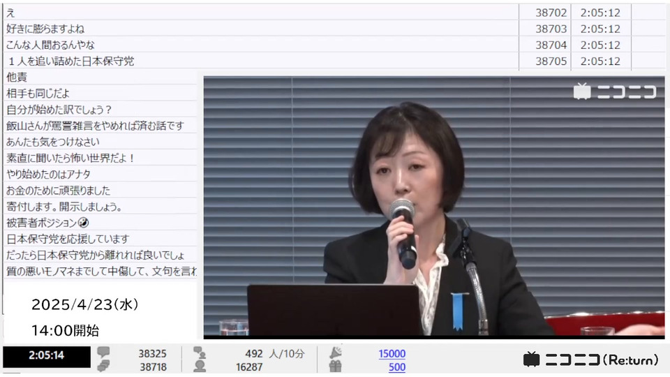Click the total viewers person icon beside 16287
The height and width of the screenshot is (377, 670).
tap(200, 367)
